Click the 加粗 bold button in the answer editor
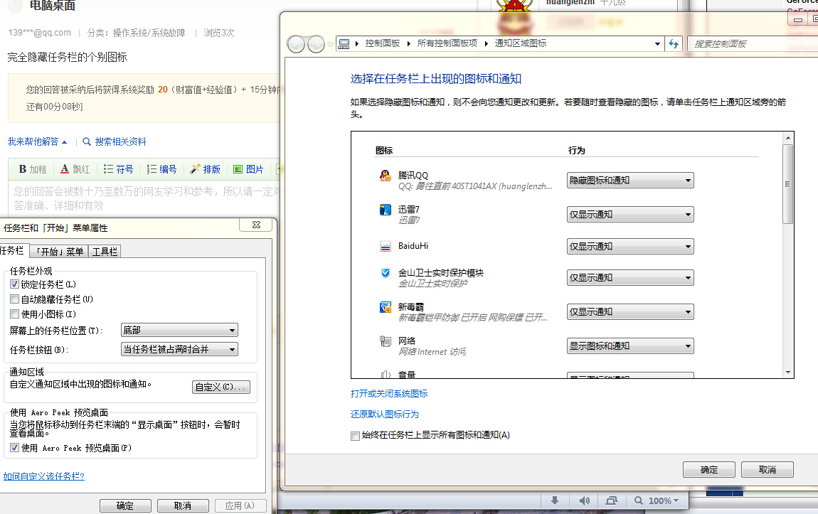Viewport: 818px width, 514px height. tap(32, 169)
